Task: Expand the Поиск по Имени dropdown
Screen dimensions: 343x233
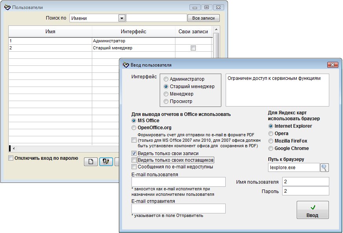Action: pos(122,18)
